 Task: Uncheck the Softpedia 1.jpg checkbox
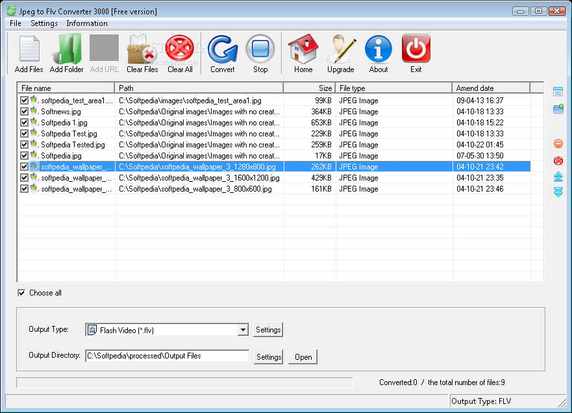(24, 123)
